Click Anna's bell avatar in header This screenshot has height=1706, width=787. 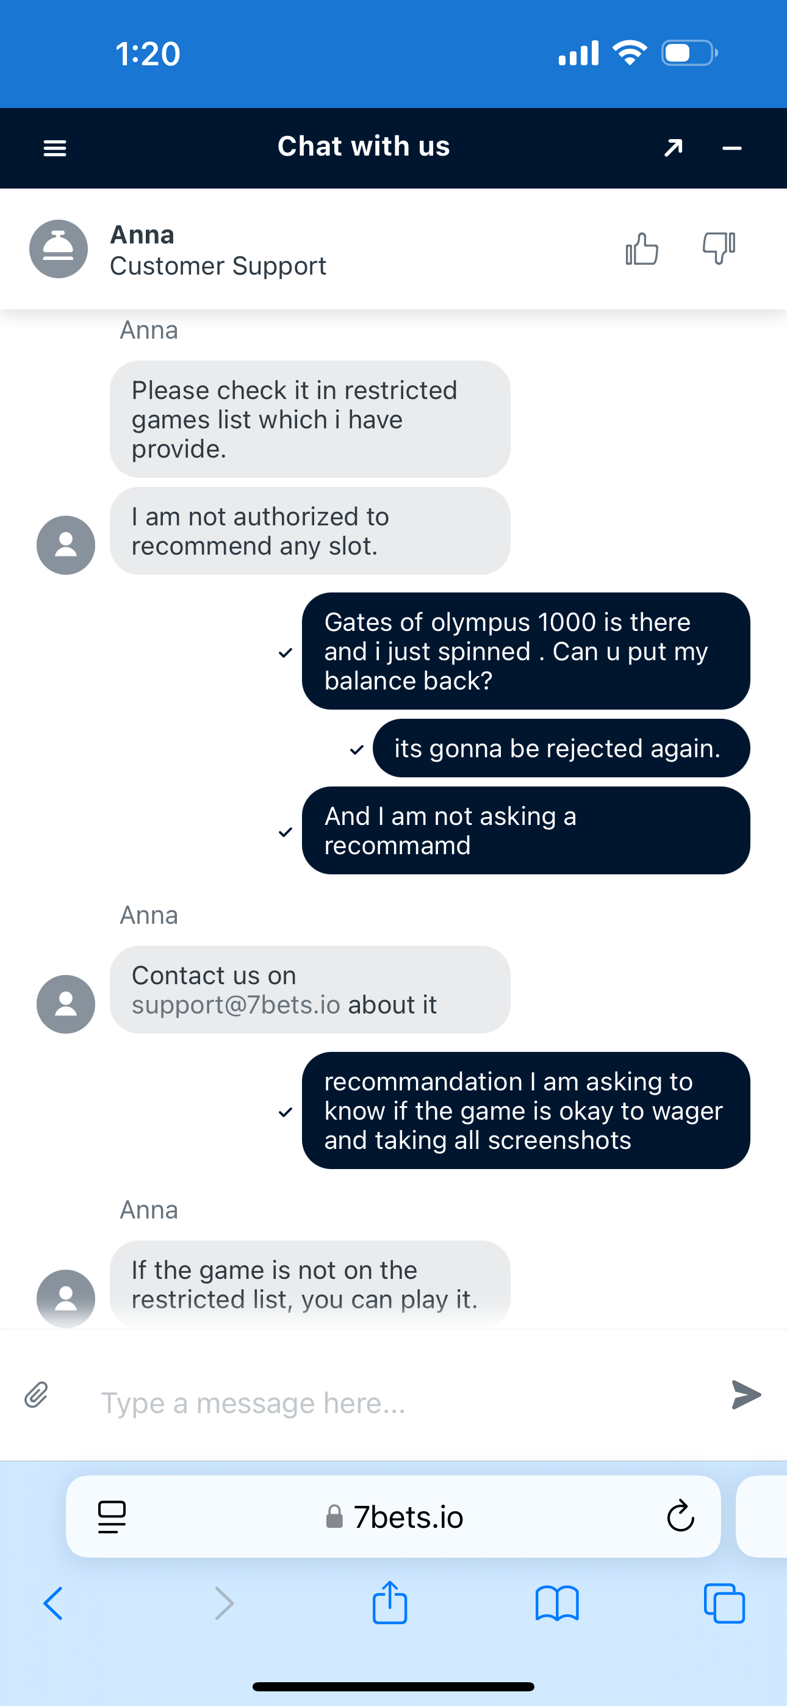click(59, 249)
